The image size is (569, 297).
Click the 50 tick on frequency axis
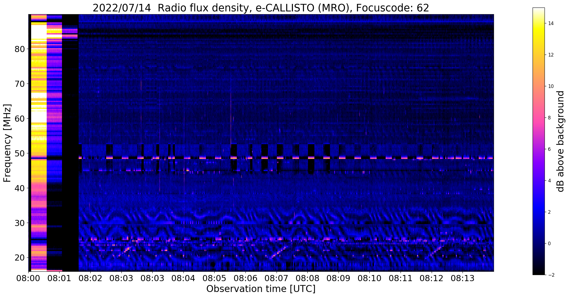(20, 153)
